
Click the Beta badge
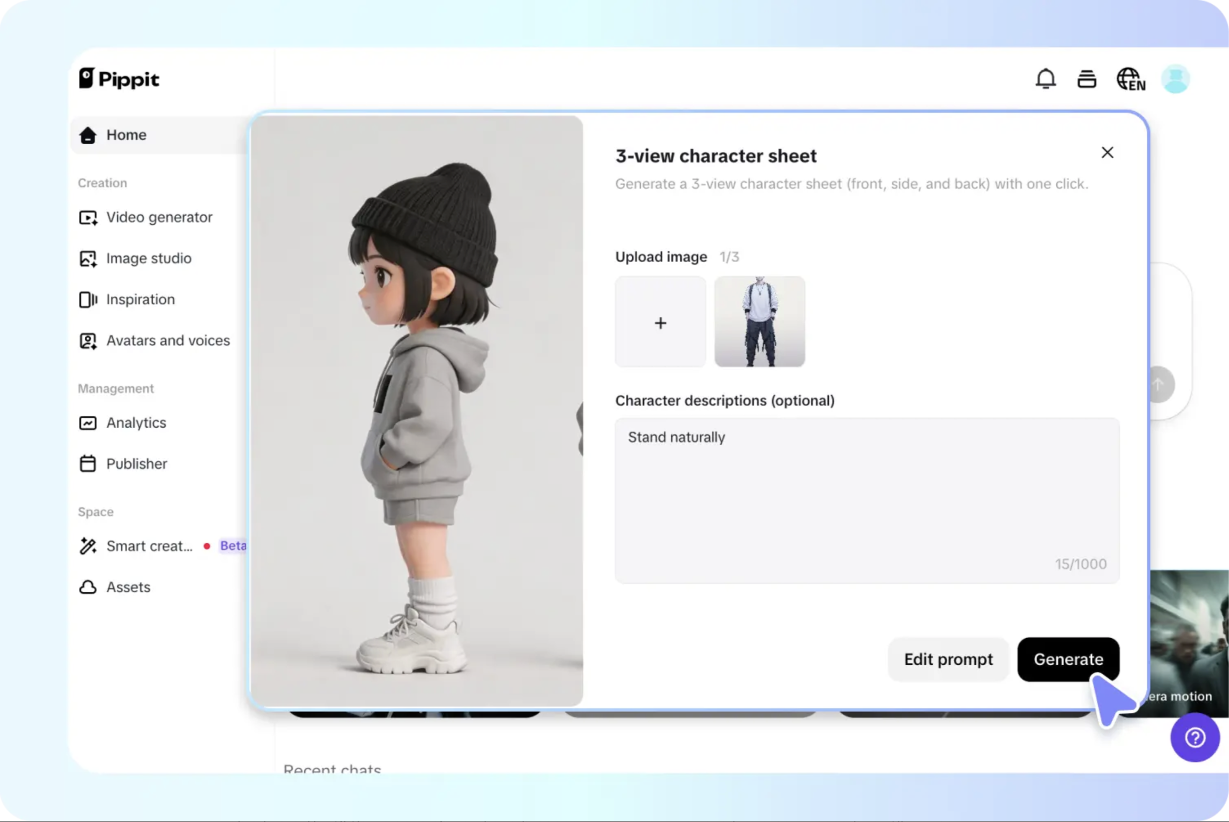[x=233, y=546]
